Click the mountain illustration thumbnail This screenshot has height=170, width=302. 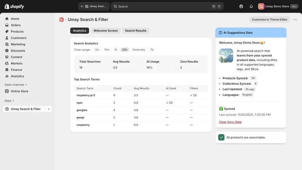click(226, 56)
